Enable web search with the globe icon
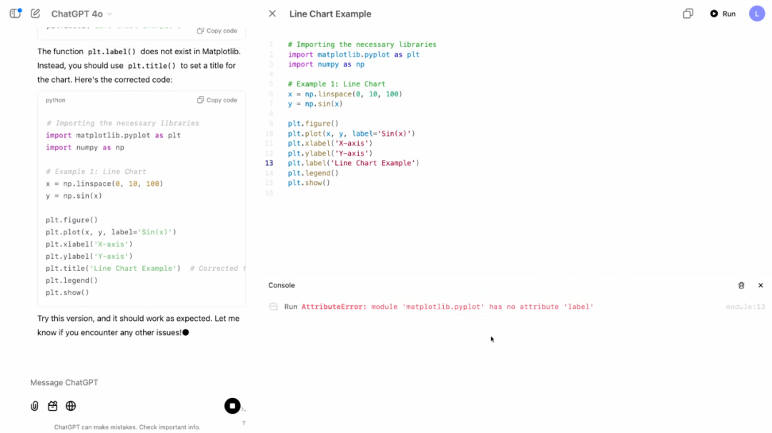Viewport: 772px width, 433px height. (71, 406)
